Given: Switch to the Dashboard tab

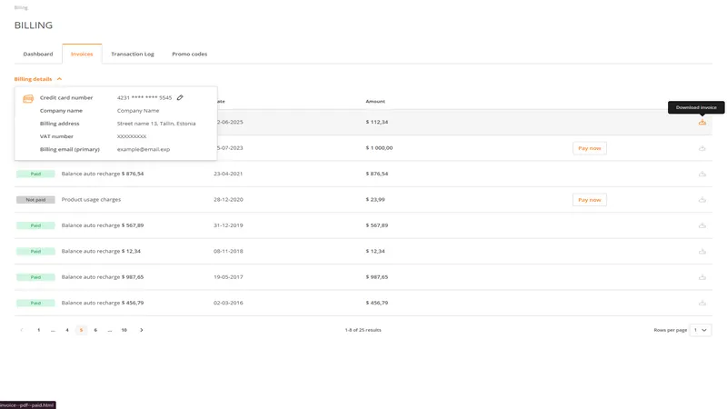Looking at the screenshot, I should coord(38,54).
